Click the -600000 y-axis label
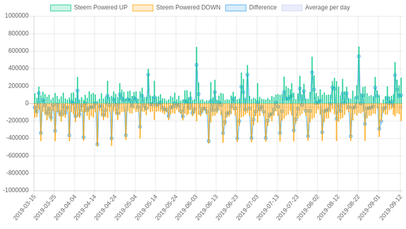 point(17,155)
